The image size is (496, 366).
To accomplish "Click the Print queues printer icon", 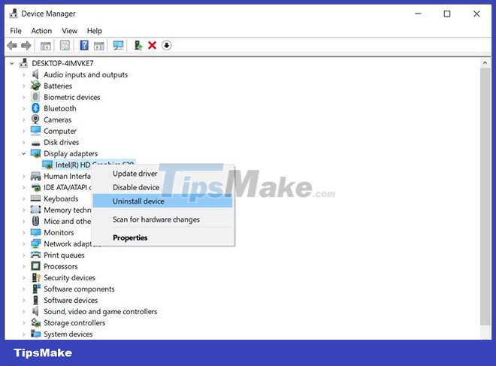I will 35,255.
